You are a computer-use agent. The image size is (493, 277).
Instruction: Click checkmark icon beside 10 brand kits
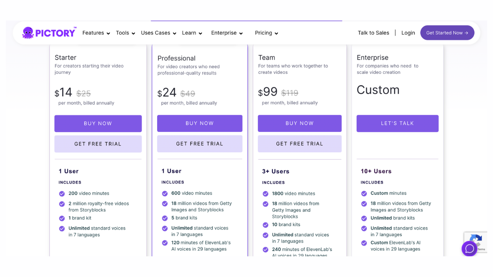click(x=265, y=225)
